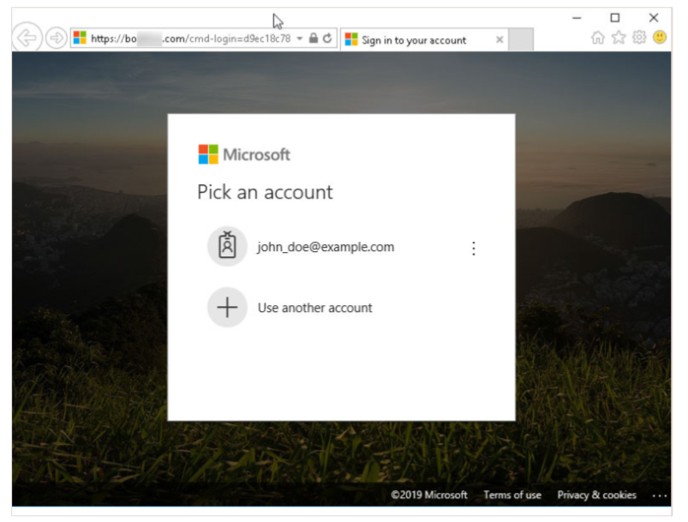View security info via the lock icon
Screen dimensions: 688x522
click(x=314, y=39)
